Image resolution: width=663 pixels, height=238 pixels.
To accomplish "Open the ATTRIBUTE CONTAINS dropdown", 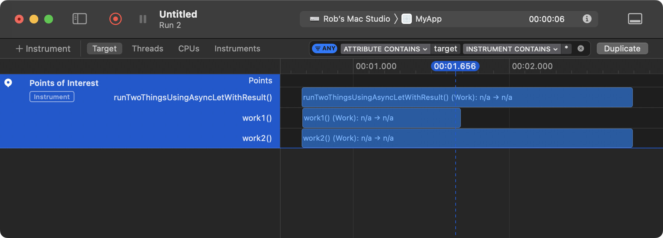I will pyautogui.click(x=386, y=49).
